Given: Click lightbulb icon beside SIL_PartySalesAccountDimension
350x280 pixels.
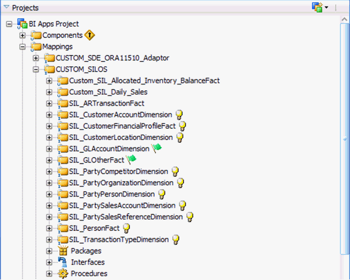Looking at the screenshot, I should 182,206.
